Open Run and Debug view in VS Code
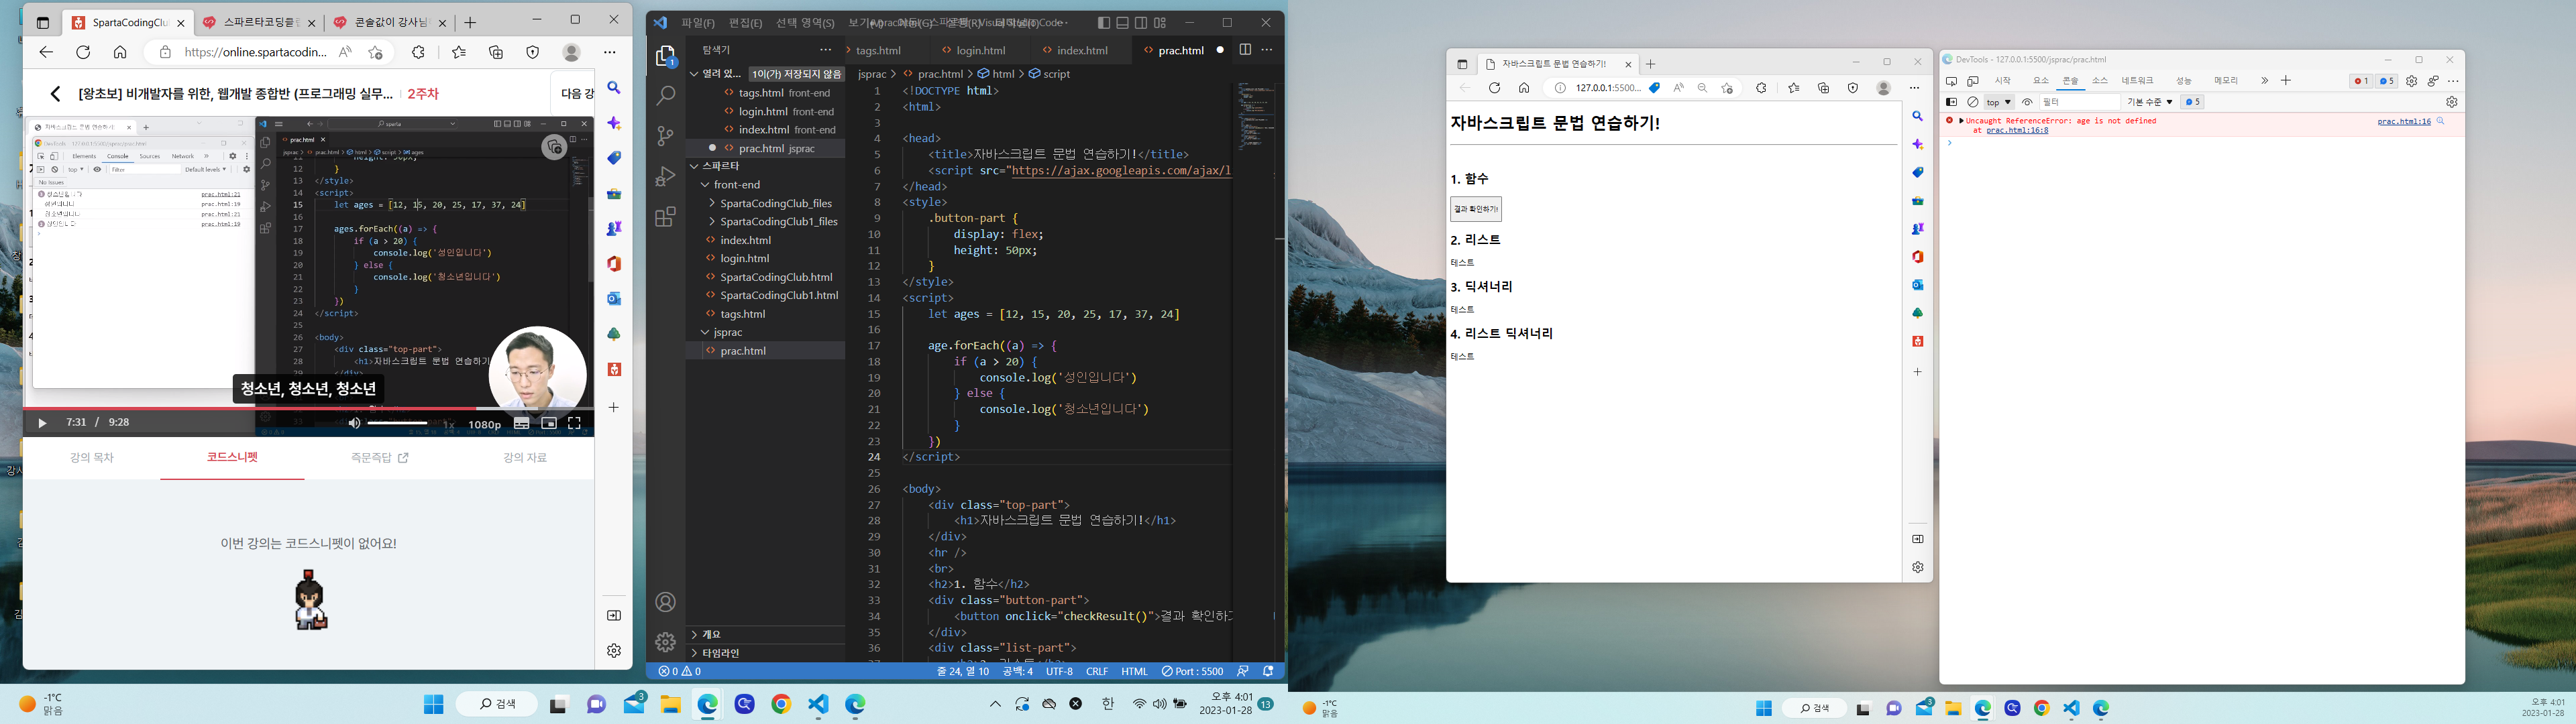Viewport: 2576px width, 724px height. click(666, 177)
